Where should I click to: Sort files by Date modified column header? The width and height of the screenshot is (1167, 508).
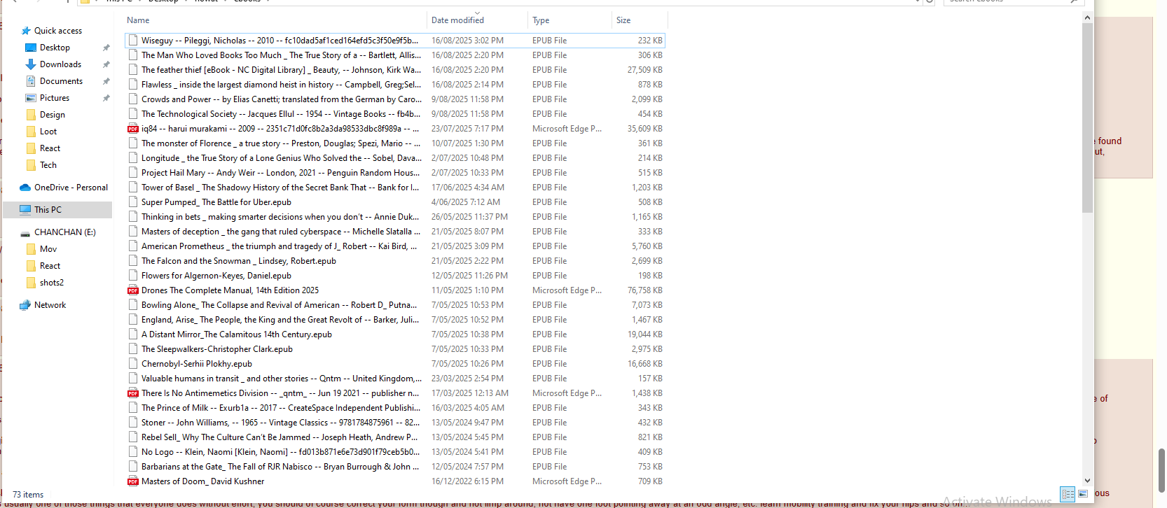click(477, 20)
